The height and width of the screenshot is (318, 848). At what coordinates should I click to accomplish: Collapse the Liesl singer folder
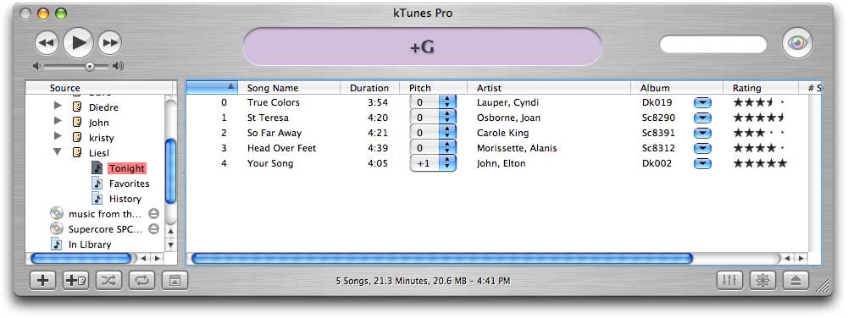(x=58, y=152)
